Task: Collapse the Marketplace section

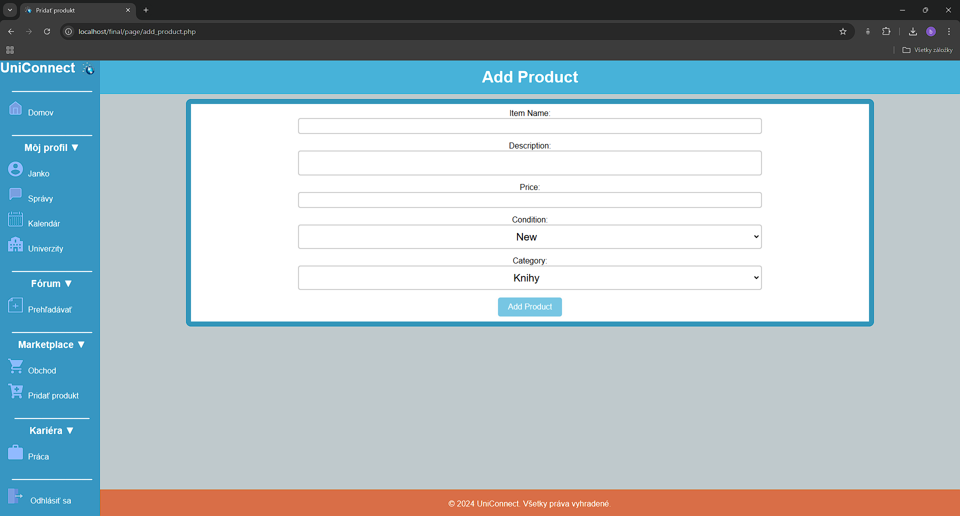Action: 51,344
